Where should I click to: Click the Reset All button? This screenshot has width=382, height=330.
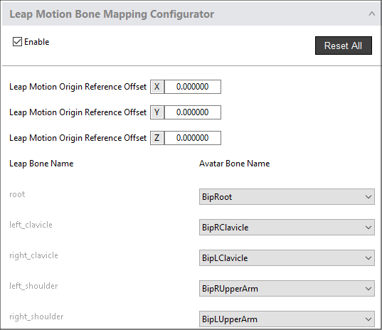pyautogui.click(x=344, y=46)
